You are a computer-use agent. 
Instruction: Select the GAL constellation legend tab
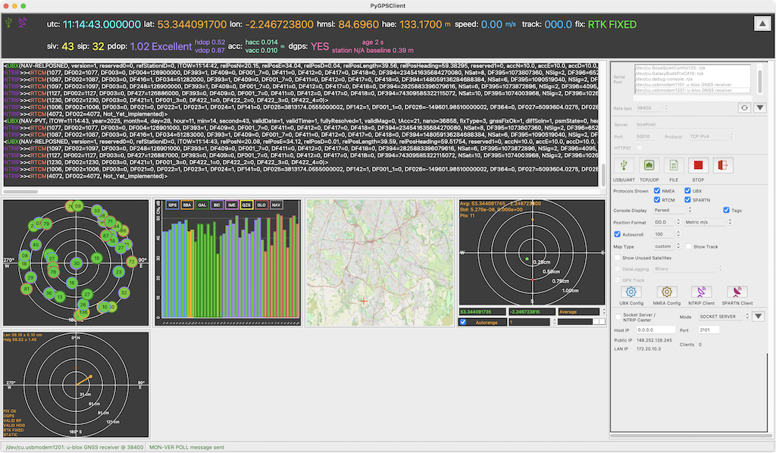coord(202,205)
